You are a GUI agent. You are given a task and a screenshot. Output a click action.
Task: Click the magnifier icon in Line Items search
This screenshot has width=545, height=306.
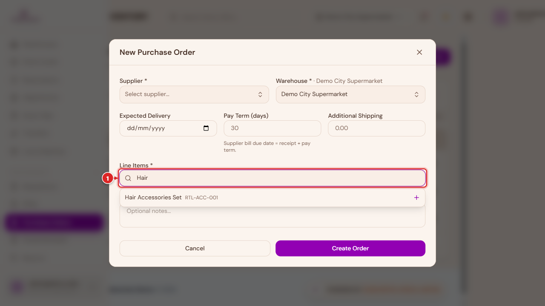point(128,178)
